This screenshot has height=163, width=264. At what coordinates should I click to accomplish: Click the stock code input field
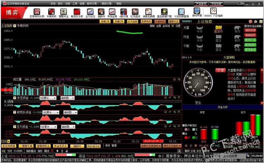[229, 156]
